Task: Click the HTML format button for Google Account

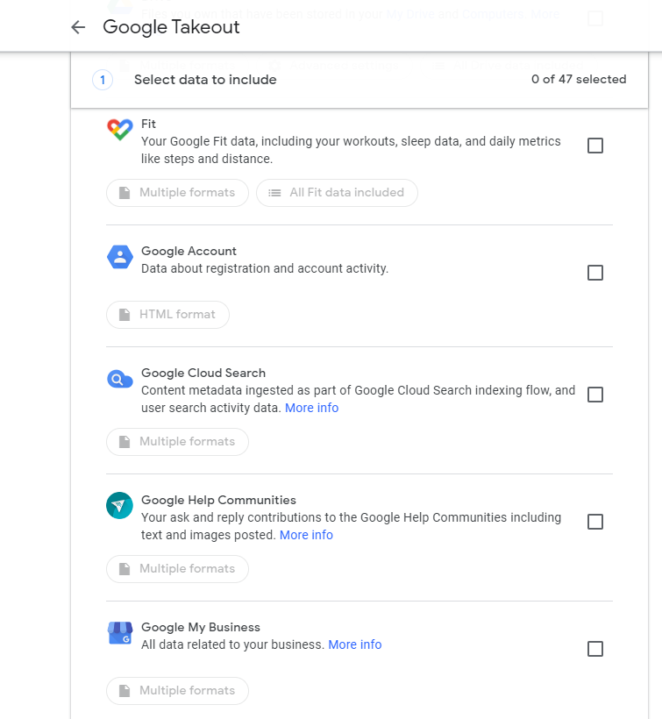Action: pos(167,315)
